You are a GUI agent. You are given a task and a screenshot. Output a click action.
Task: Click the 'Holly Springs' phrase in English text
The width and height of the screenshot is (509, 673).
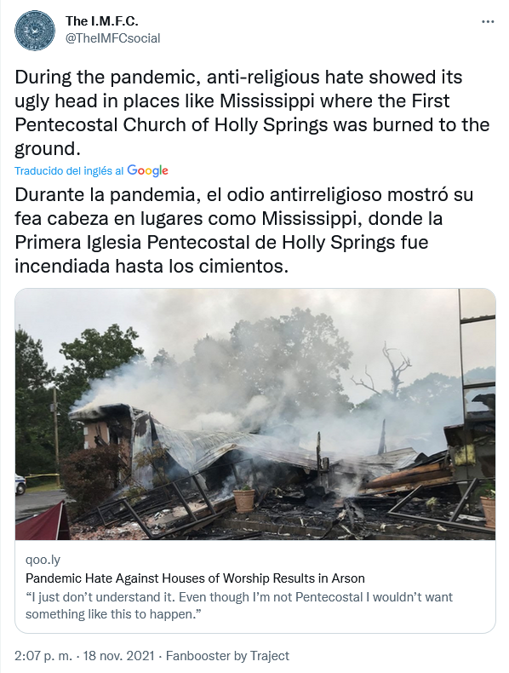coord(271,125)
